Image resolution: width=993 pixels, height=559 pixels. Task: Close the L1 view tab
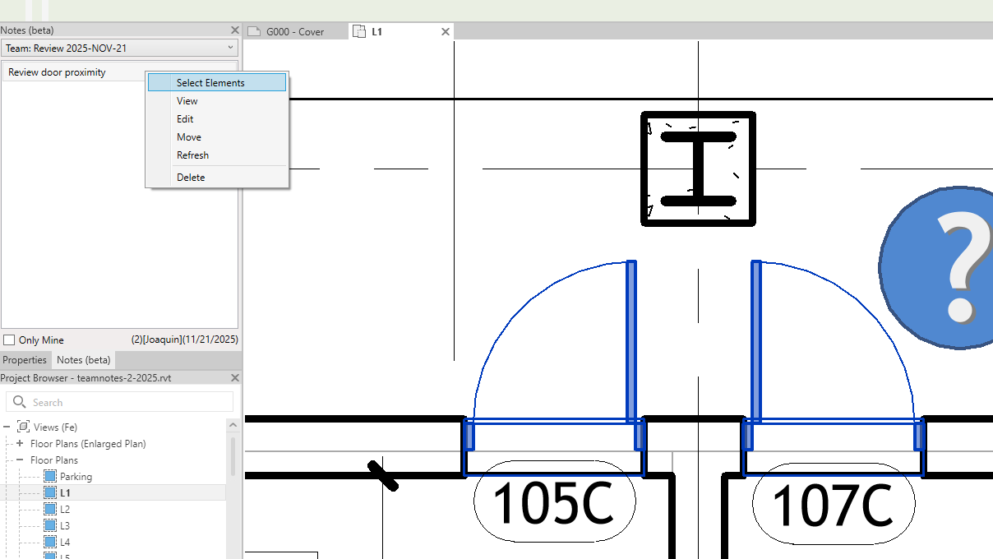click(446, 32)
